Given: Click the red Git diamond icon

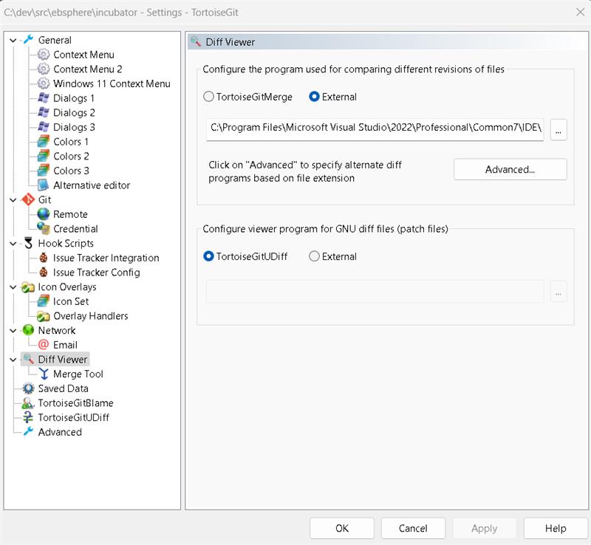Looking at the screenshot, I should coord(29,199).
